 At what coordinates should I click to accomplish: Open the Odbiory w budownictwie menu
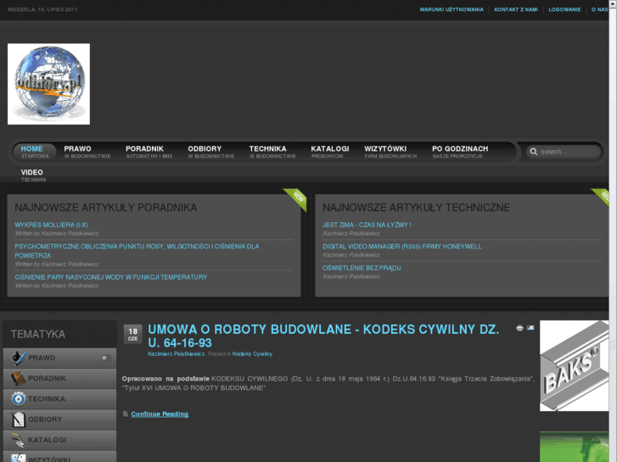(x=211, y=152)
